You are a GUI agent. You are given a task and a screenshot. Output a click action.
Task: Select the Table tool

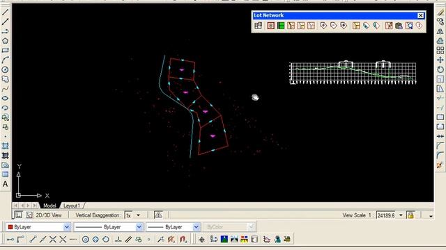(5, 174)
